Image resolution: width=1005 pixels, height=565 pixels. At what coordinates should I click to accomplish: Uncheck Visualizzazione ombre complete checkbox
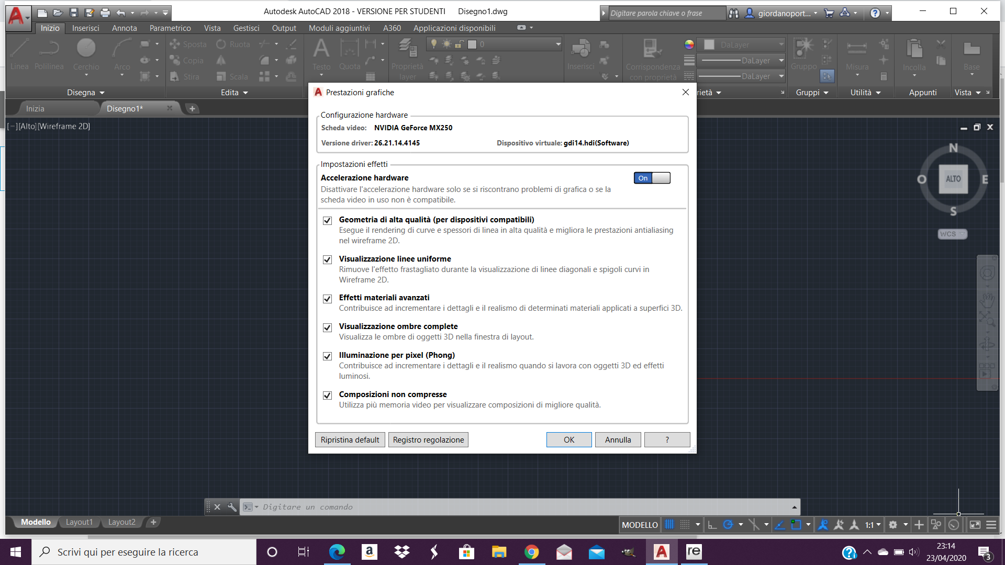pos(327,327)
